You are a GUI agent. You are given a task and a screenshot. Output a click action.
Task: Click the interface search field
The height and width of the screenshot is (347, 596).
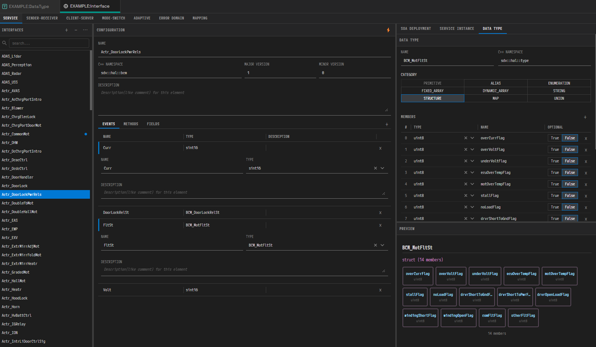click(x=49, y=43)
